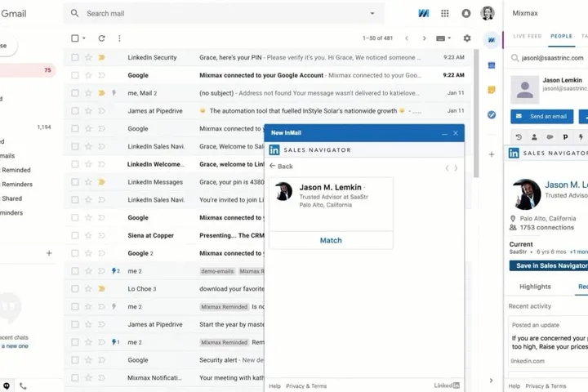This screenshot has height=392, width=588.
Task: Open Mixmax side panel icon
Action: [492, 40]
